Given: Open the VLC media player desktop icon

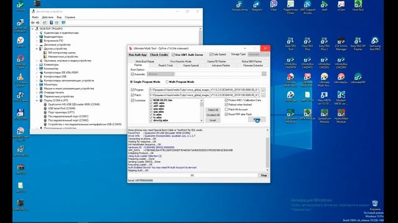Looking at the screenshot, I should click(21, 80).
